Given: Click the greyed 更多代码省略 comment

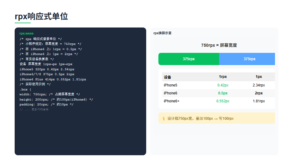Looking at the screenshot, I should [34, 109].
